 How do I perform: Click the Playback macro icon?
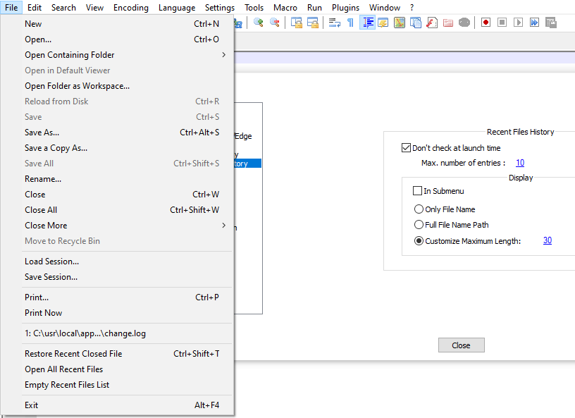pyautogui.click(x=518, y=23)
